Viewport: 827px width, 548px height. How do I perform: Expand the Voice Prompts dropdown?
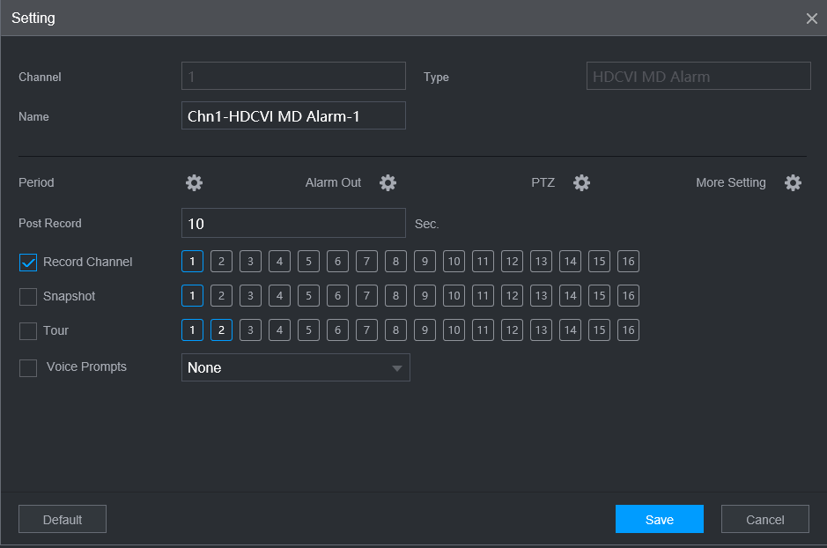(295, 367)
